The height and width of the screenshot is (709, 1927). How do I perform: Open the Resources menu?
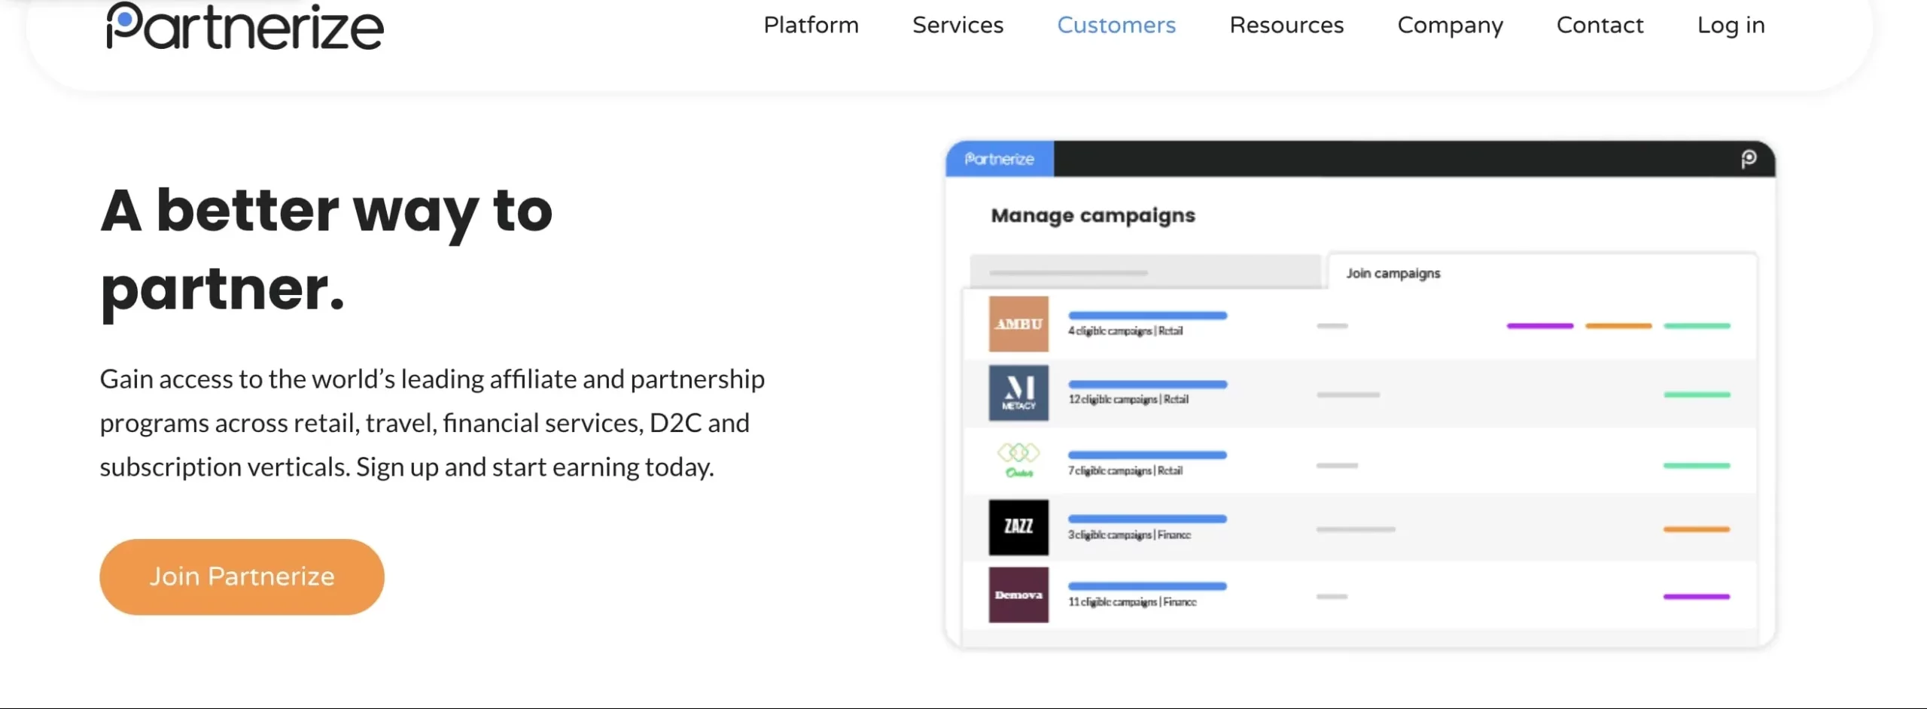pos(1286,25)
